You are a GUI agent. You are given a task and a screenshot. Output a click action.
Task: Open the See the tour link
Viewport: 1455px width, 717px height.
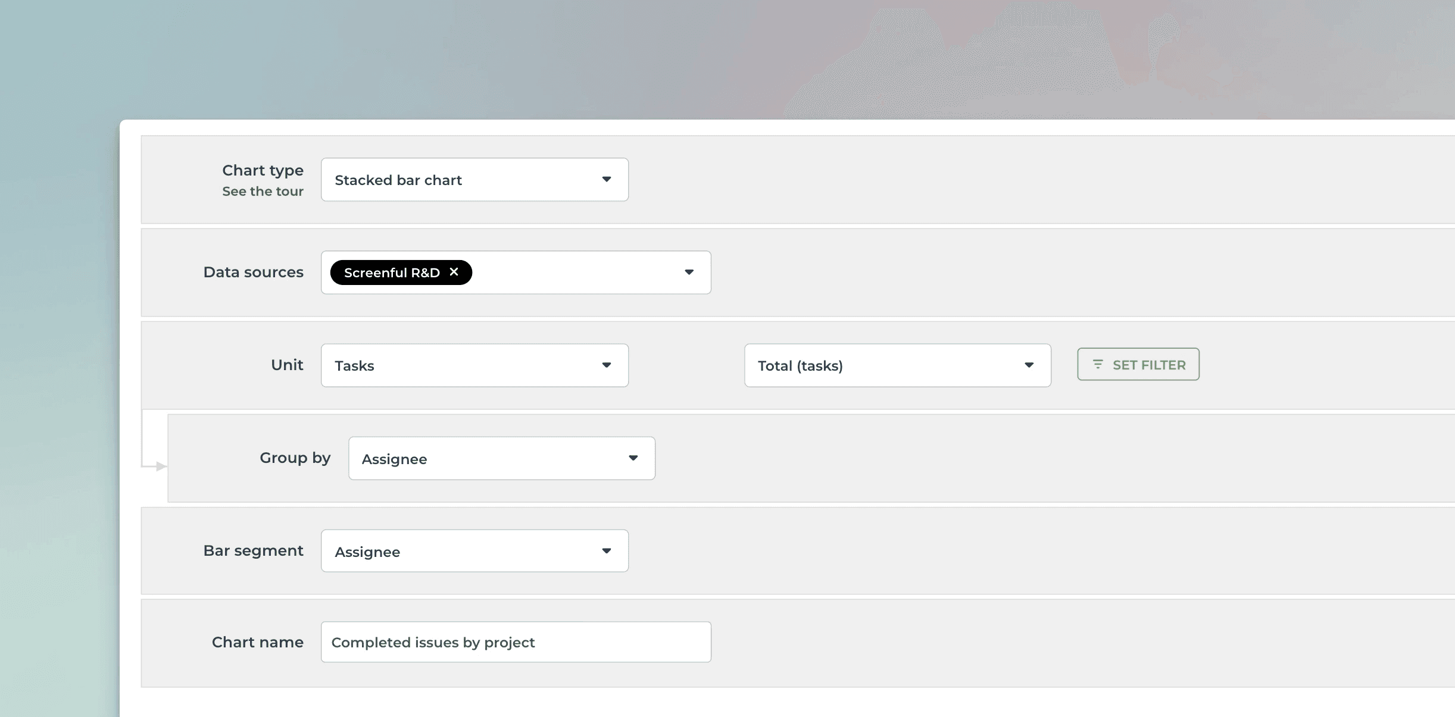click(x=263, y=191)
